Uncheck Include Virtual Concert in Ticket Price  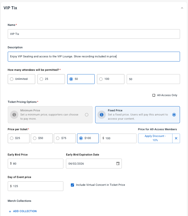point(72,185)
